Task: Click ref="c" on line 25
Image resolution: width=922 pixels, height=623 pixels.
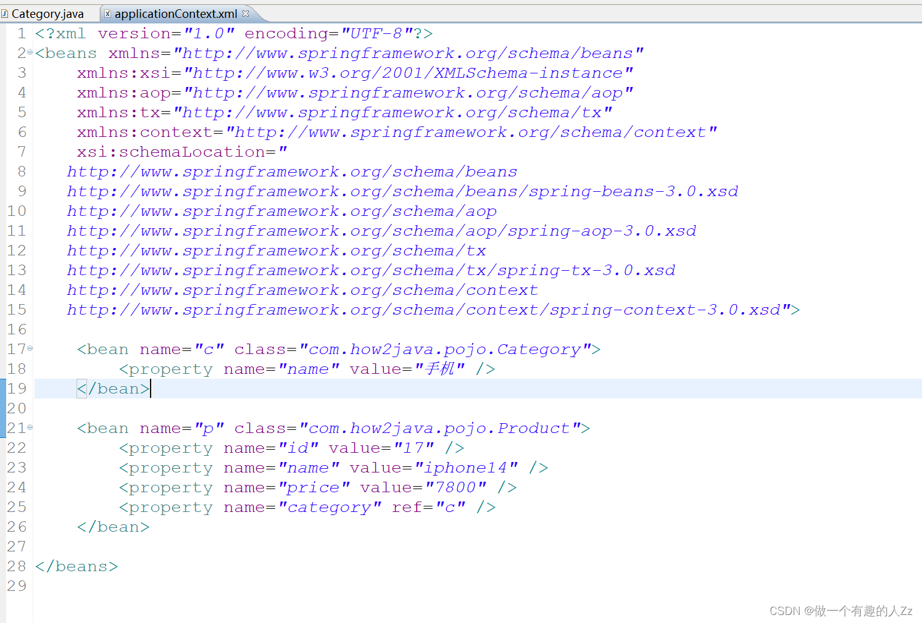Action: [428, 508]
